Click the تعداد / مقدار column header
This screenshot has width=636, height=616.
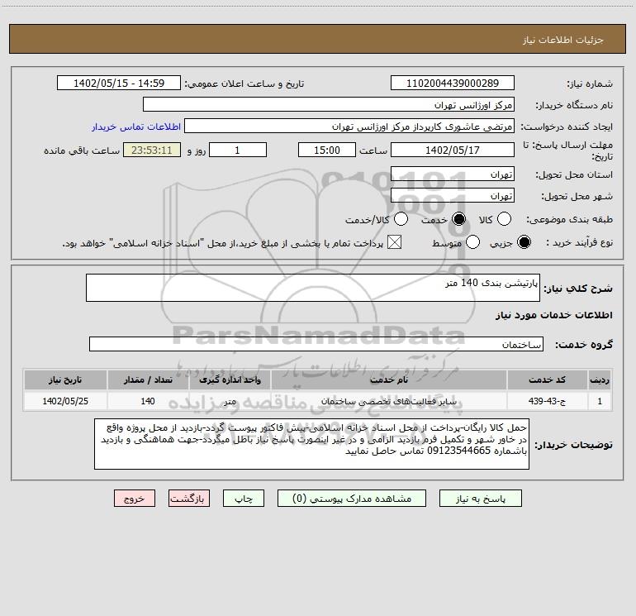pyautogui.click(x=148, y=380)
